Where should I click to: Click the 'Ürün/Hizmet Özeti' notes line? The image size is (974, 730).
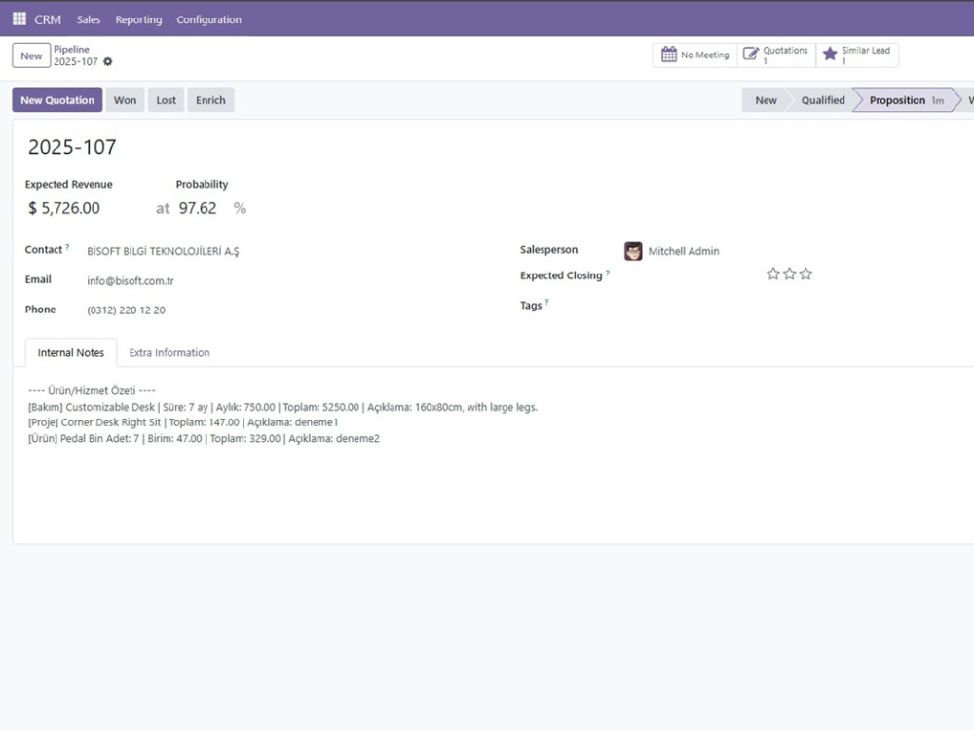[92, 390]
